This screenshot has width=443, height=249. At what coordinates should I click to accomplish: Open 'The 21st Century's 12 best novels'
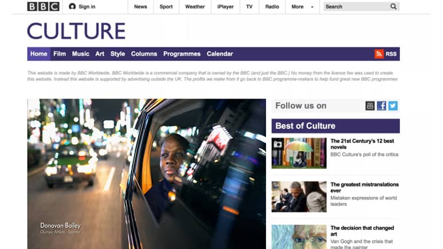point(362,144)
